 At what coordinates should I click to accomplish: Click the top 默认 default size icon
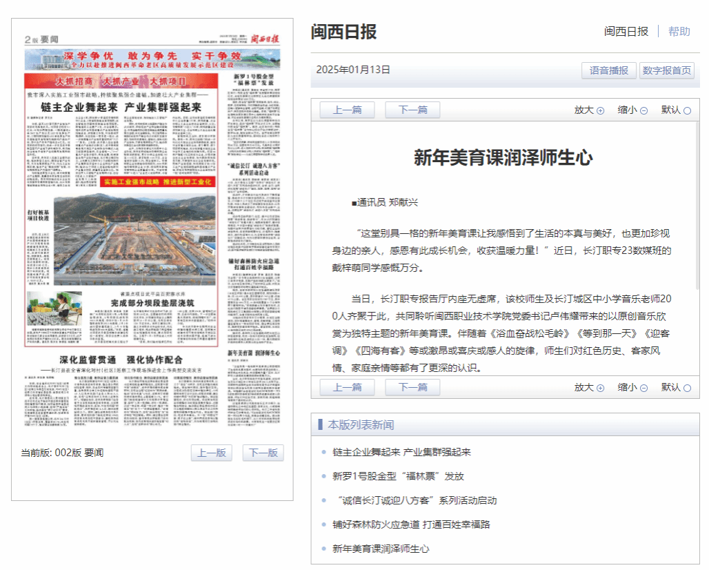[x=687, y=110]
